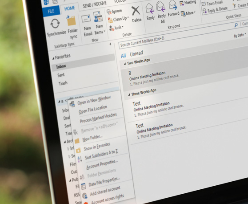The width and height of the screenshot is (248, 204).
Task: Open the FILE tab
Action: 51,11
